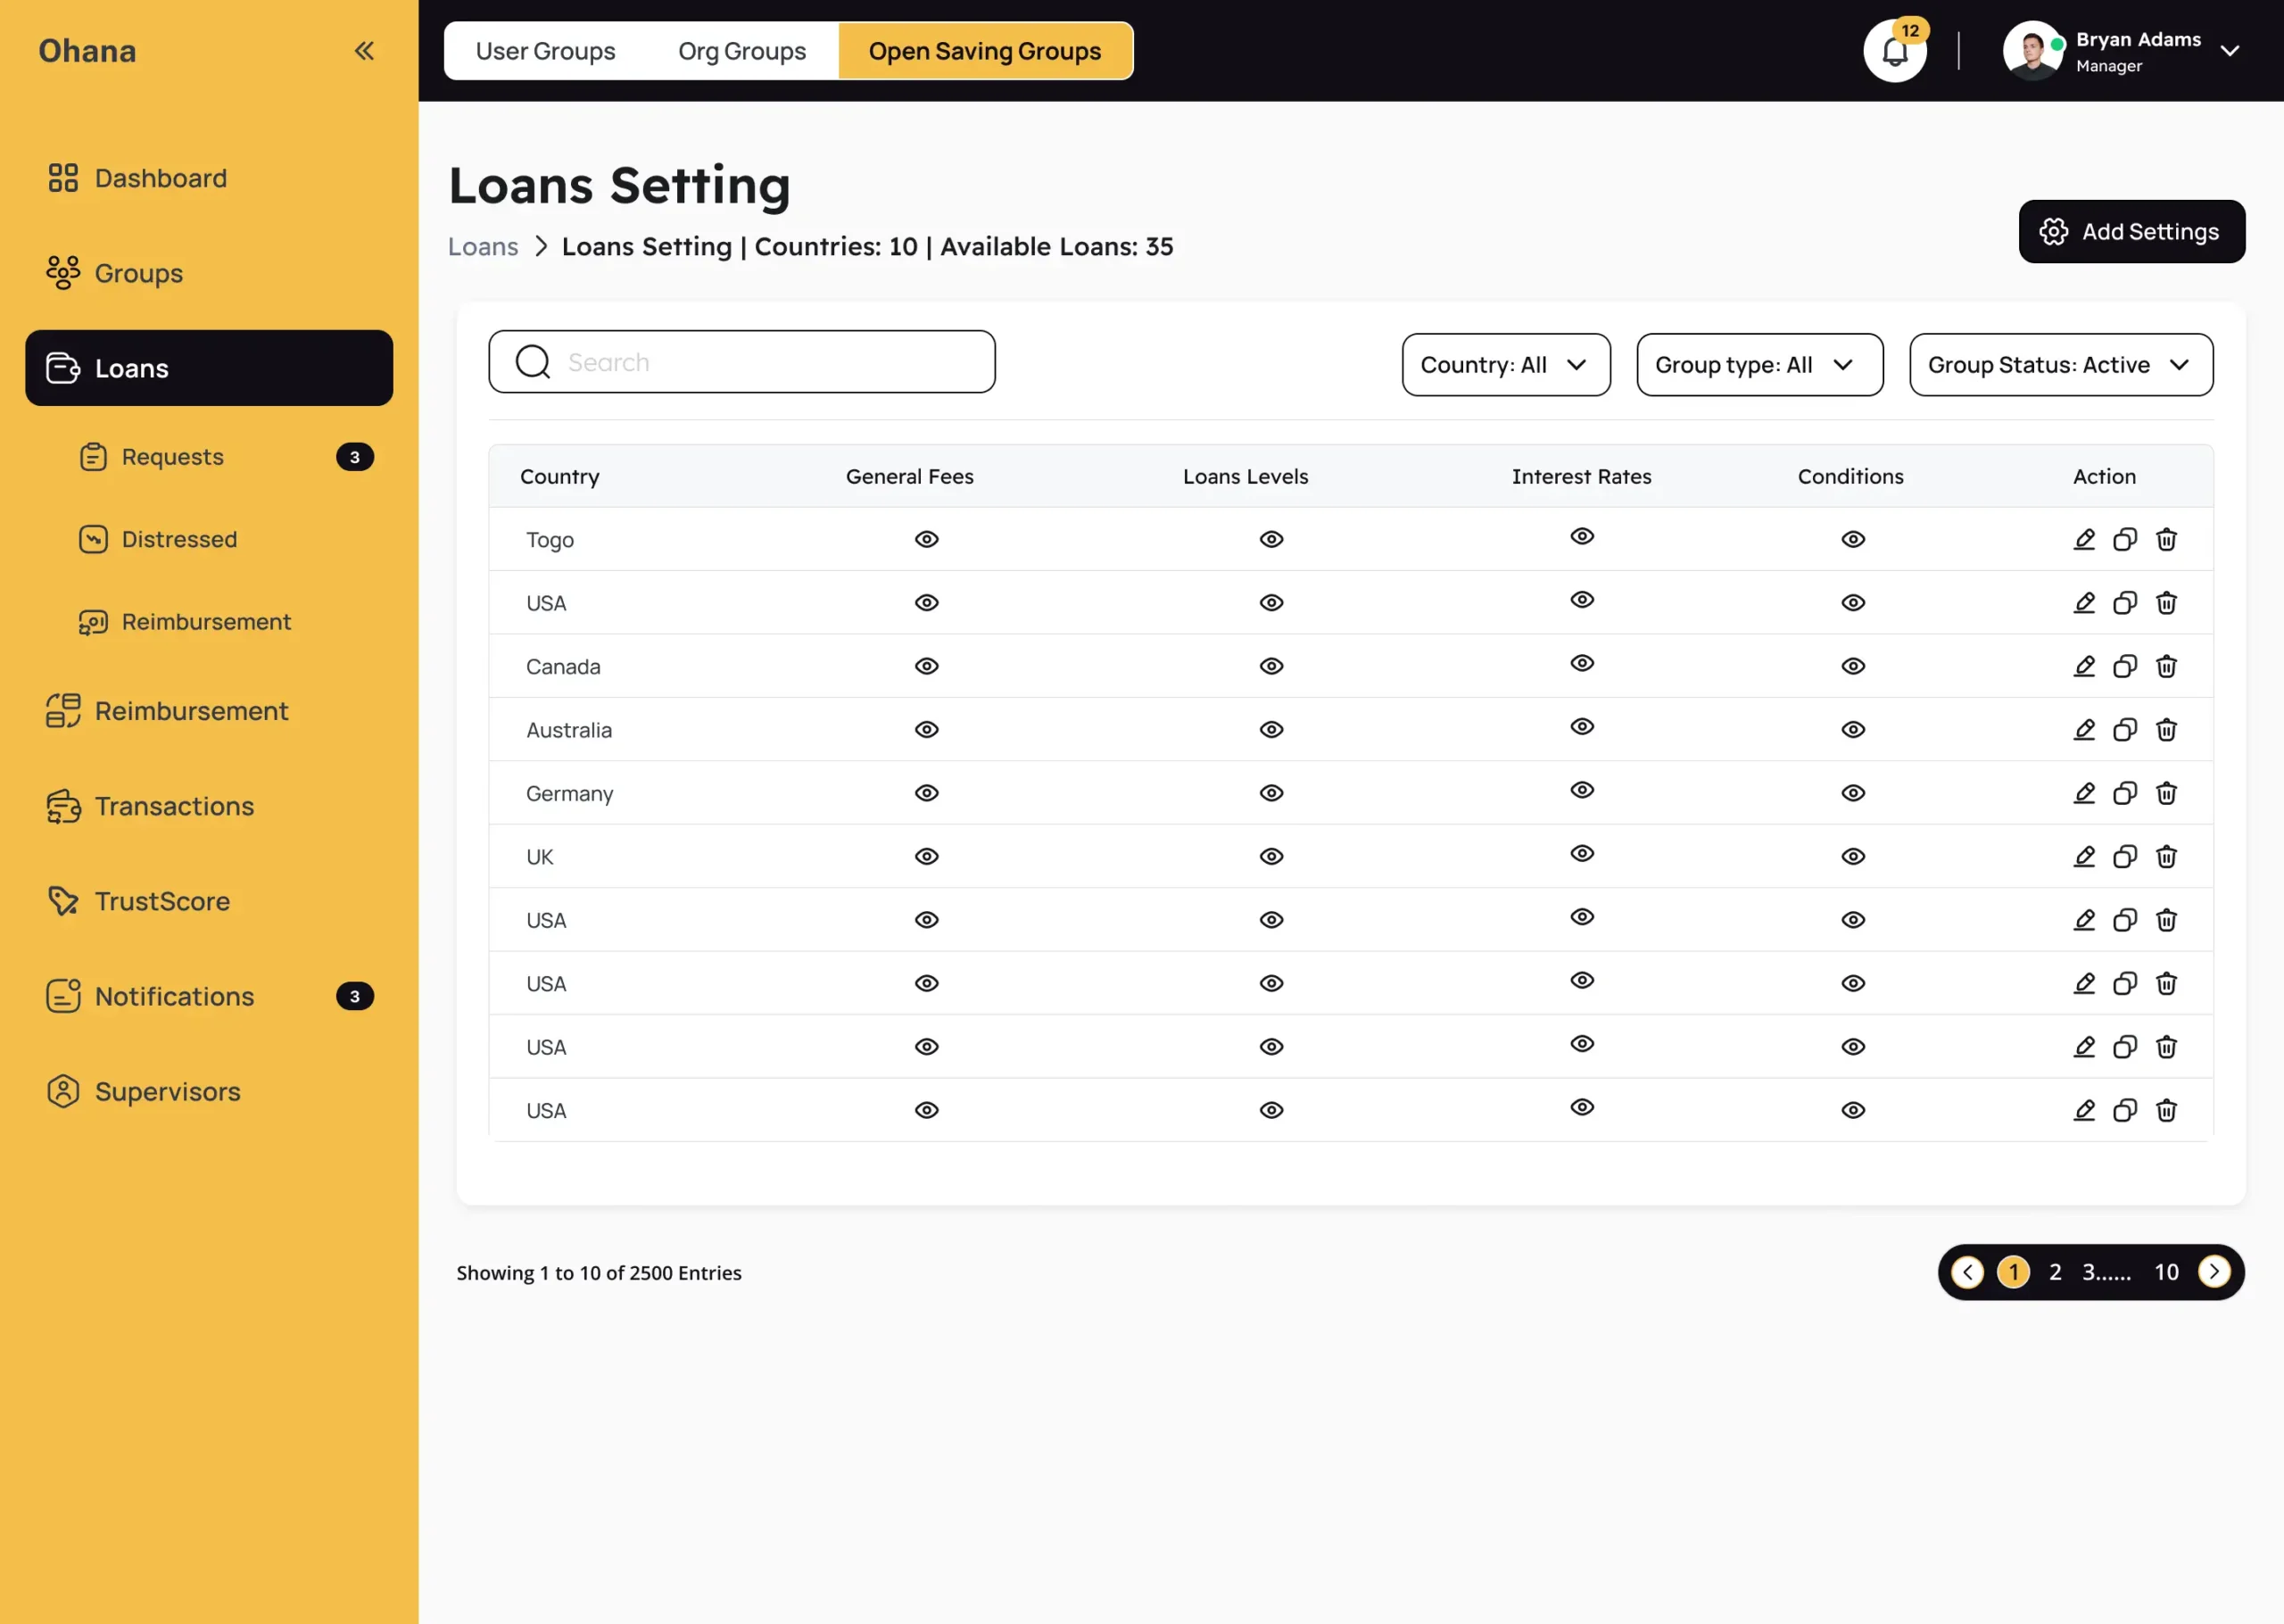
Task: Show General Fees for Togo
Action: coord(927,539)
